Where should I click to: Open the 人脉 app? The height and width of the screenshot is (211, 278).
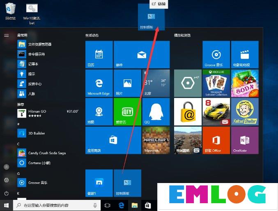(x=48, y=94)
